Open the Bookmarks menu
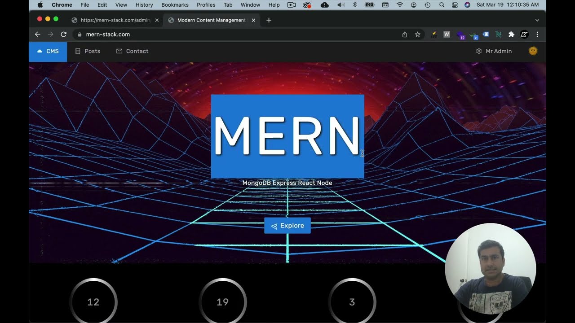The height and width of the screenshot is (323, 575). coord(175,5)
